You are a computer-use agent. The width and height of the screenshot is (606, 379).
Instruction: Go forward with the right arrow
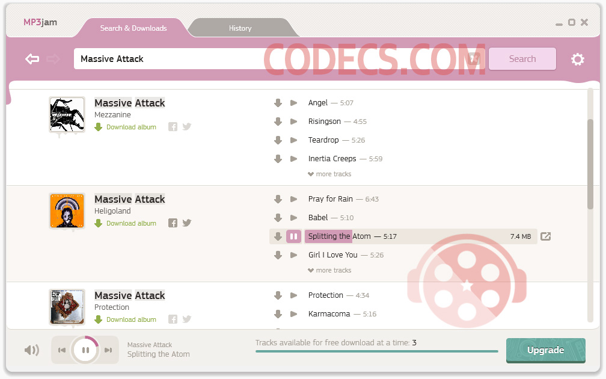coord(53,59)
